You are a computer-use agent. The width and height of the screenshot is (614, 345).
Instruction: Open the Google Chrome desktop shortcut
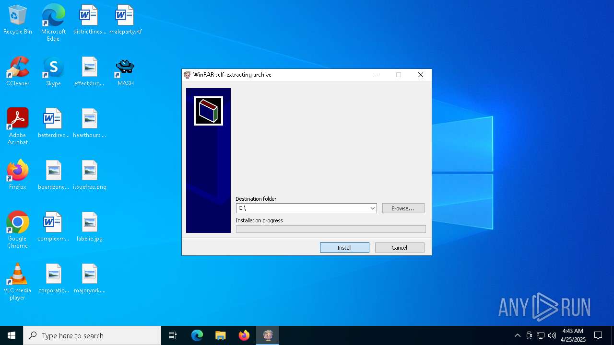(18, 230)
